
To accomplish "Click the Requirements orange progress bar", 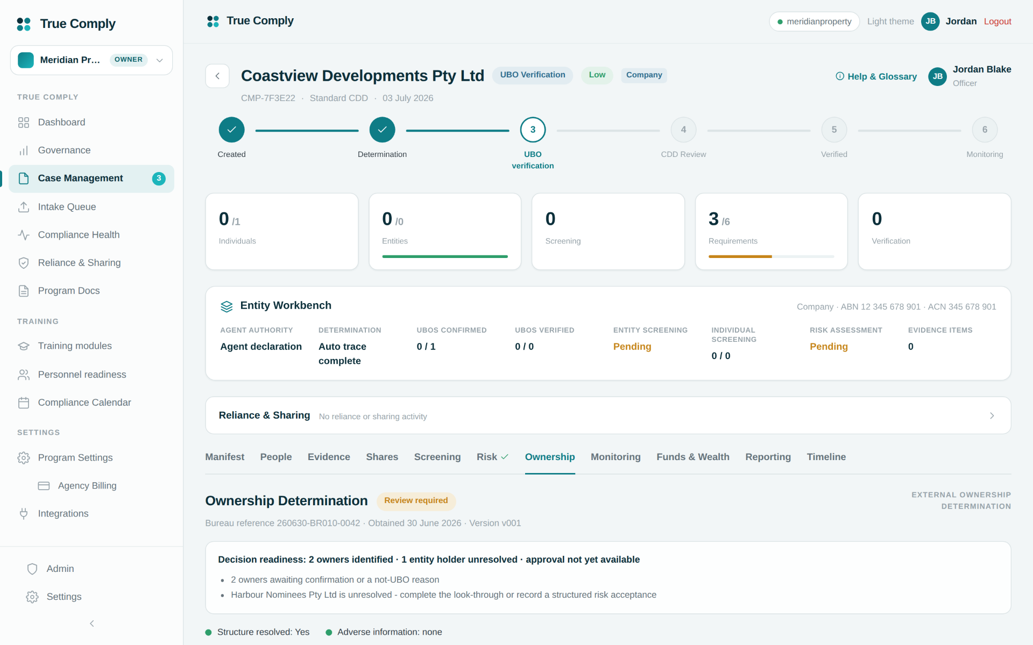I will tap(740, 256).
